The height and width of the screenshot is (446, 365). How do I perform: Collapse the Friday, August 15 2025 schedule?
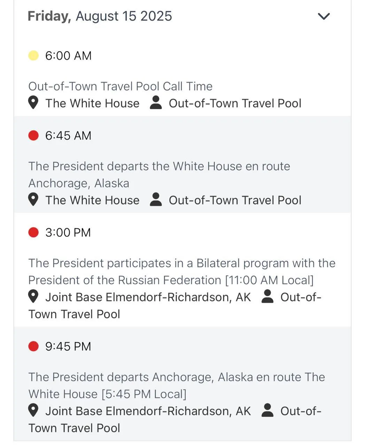pyautogui.click(x=324, y=16)
